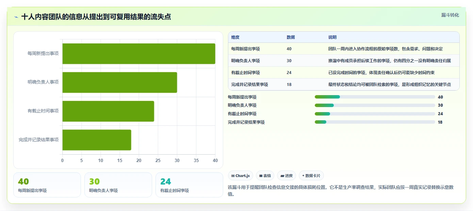Viewport: 473px width, 211px height.
Task: Click the table cell with value 40
Action: click(289, 49)
